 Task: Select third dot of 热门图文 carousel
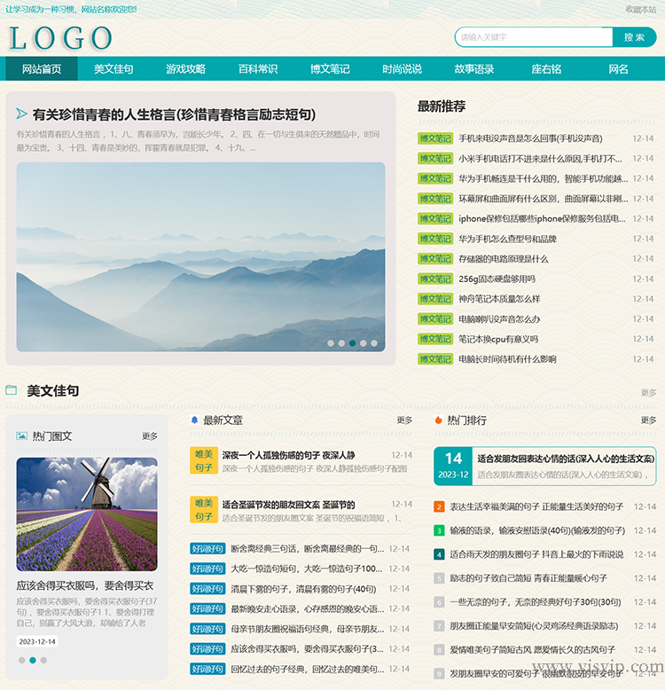43,660
